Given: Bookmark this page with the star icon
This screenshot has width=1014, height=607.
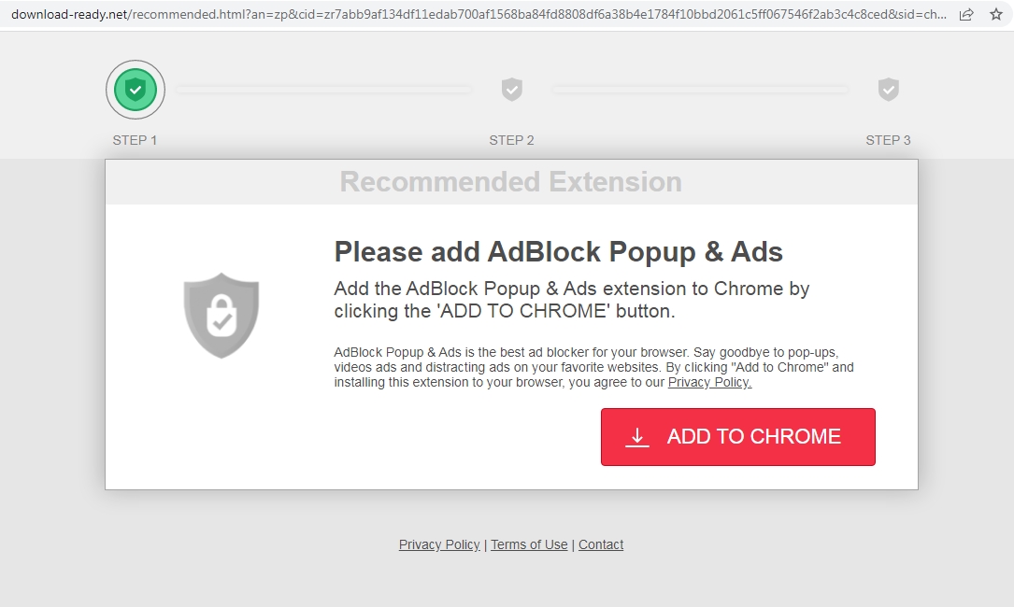Looking at the screenshot, I should [996, 15].
